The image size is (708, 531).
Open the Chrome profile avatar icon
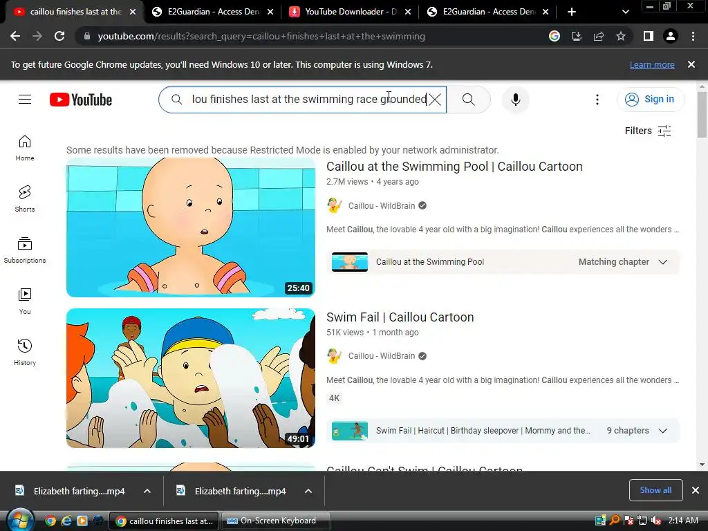tap(671, 36)
